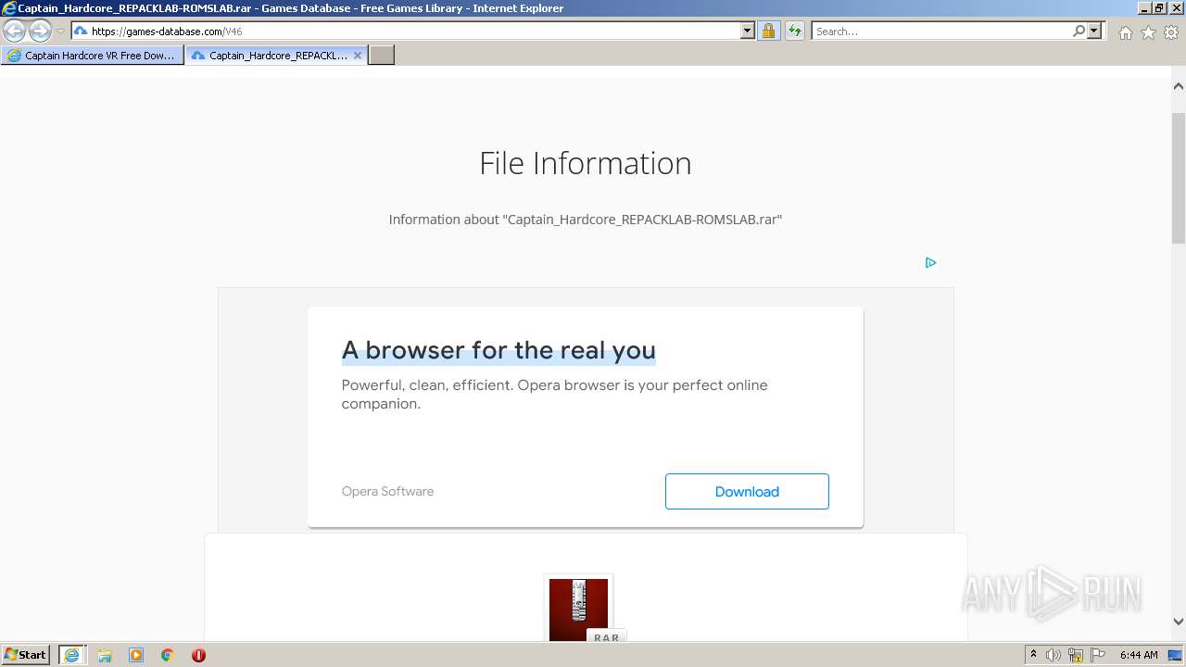Click the RAR archive file thumbnail
1186x667 pixels.
pyautogui.click(x=579, y=609)
